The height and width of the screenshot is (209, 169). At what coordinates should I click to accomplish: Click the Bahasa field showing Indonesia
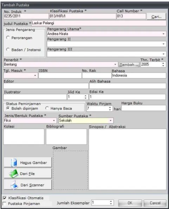(x=139, y=75)
